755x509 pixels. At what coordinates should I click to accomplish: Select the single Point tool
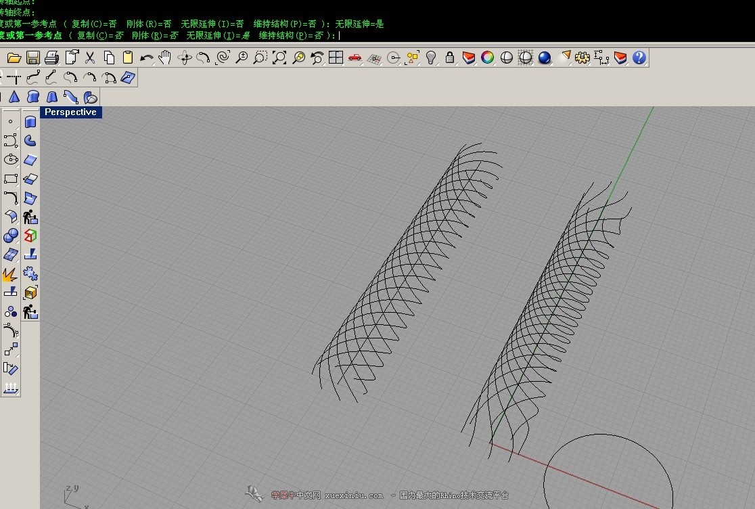pyautogui.click(x=11, y=122)
